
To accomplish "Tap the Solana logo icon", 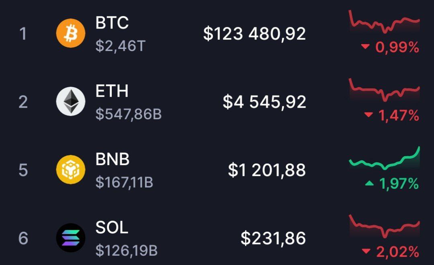I will coord(70,238).
